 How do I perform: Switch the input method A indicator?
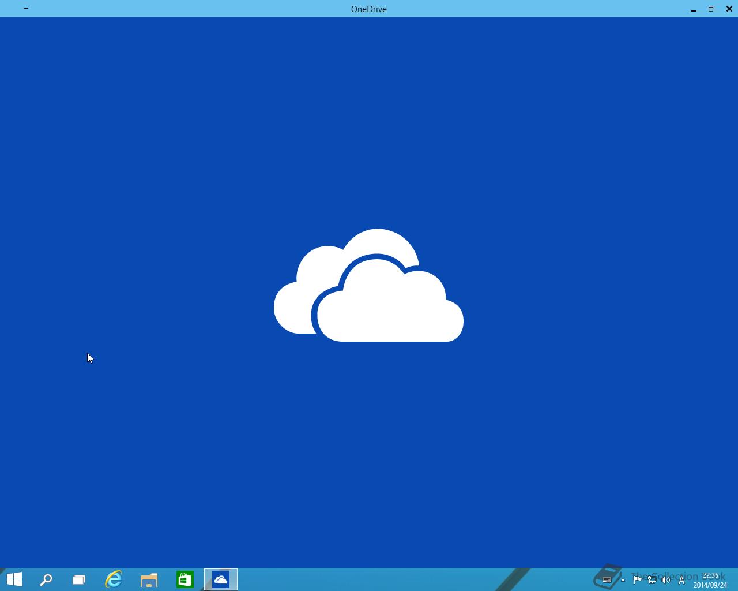[681, 580]
